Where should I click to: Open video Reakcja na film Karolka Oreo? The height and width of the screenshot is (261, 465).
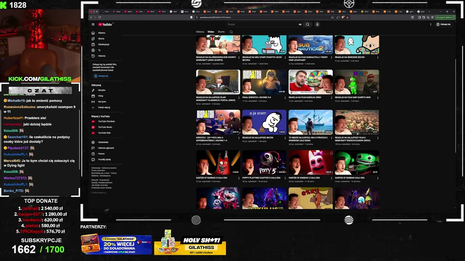click(x=311, y=82)
